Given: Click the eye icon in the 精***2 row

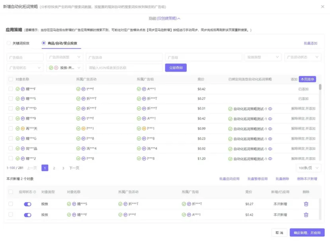Looking at the screenshot, I should click(270, 159).
